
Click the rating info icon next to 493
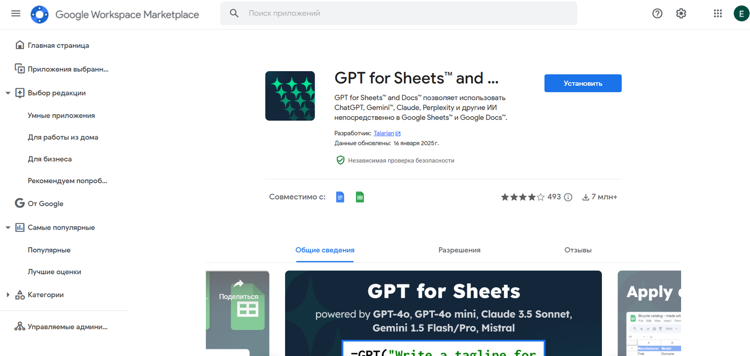click(x=568, y=197)
